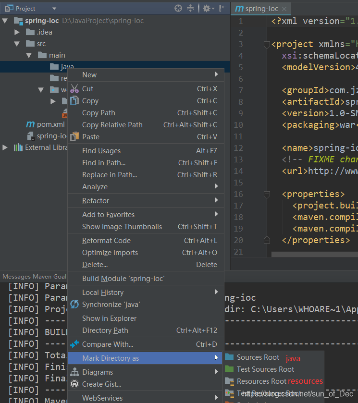Click the green Test Sources folder icon
Viewport: 358px width, 403px height.
[x=229, y=369]
